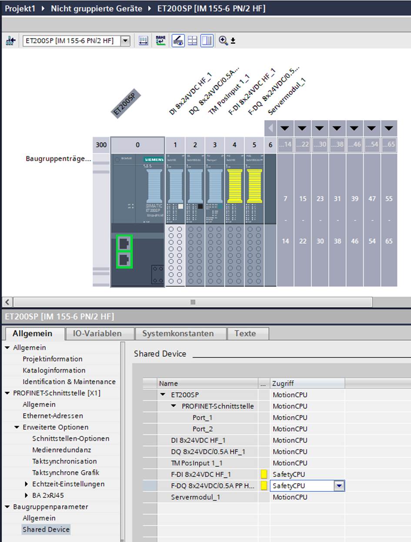Collapse the Erweiterte Optionen tree node
The image size is (411, 542).
(17, 427)
